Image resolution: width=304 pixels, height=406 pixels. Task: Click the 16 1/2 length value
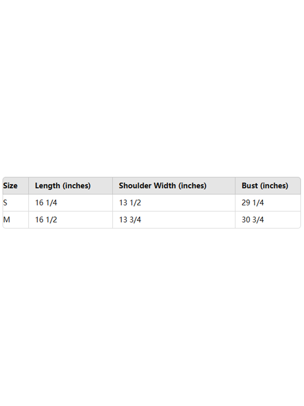pos(46,220)
